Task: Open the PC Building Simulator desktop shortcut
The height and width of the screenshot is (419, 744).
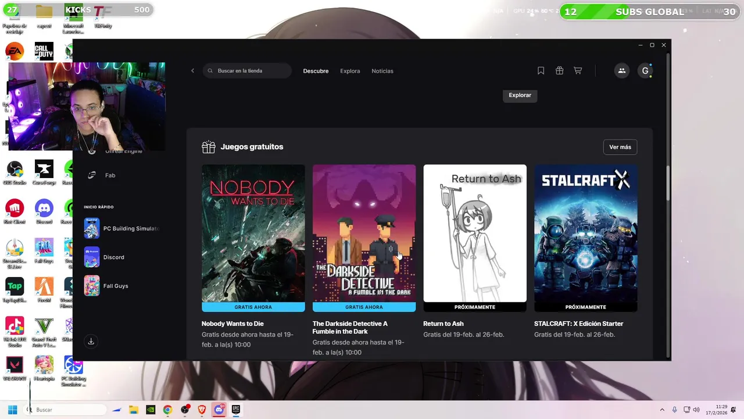Action: (x=74, y=371)
